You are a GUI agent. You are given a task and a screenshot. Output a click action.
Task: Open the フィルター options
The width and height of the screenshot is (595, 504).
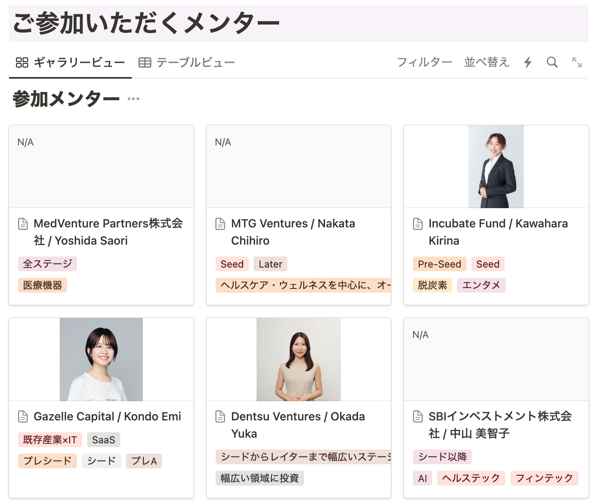(x=424, y=62)
